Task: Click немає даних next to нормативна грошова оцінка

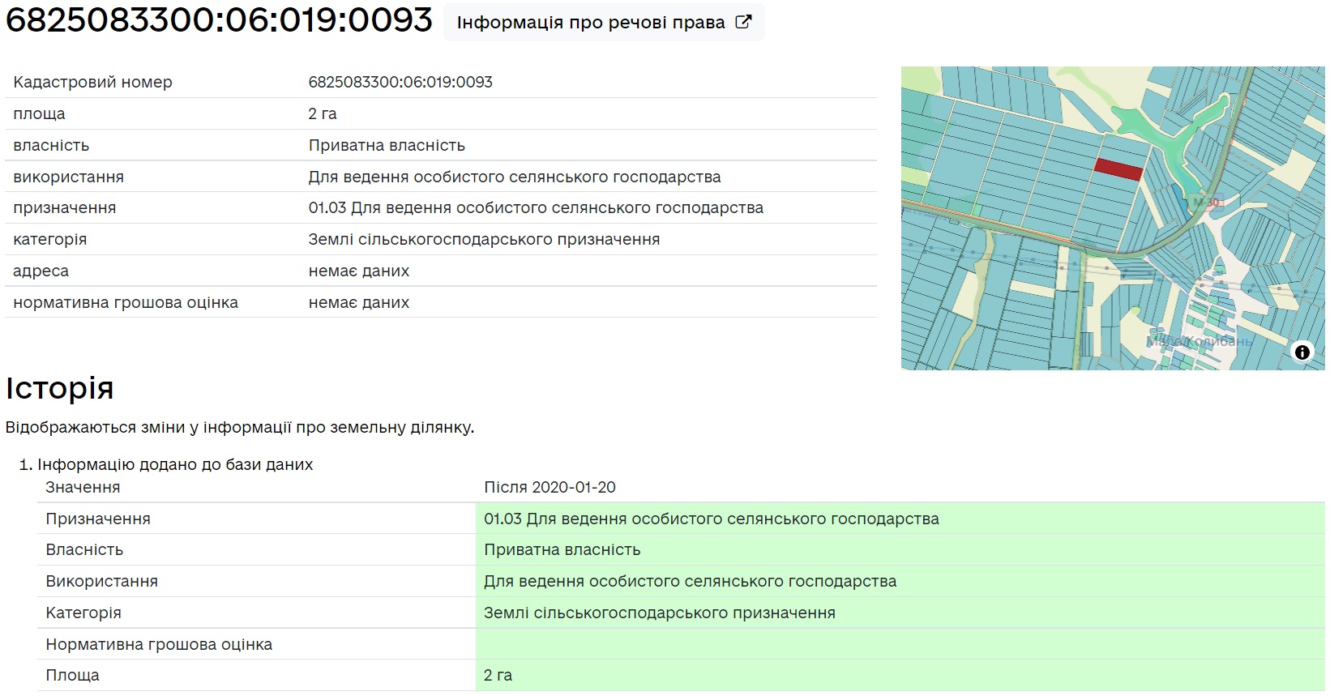Action: 358,302
